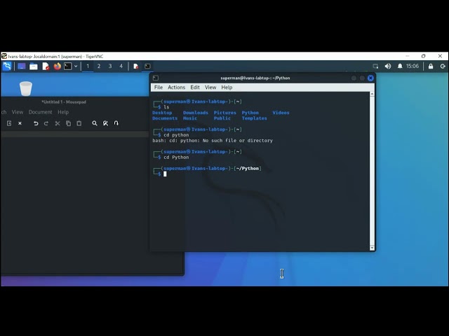The height and width of the screenshot is (336, 449).
Task: Open the terminal Help menu
Action: point(227,87)
